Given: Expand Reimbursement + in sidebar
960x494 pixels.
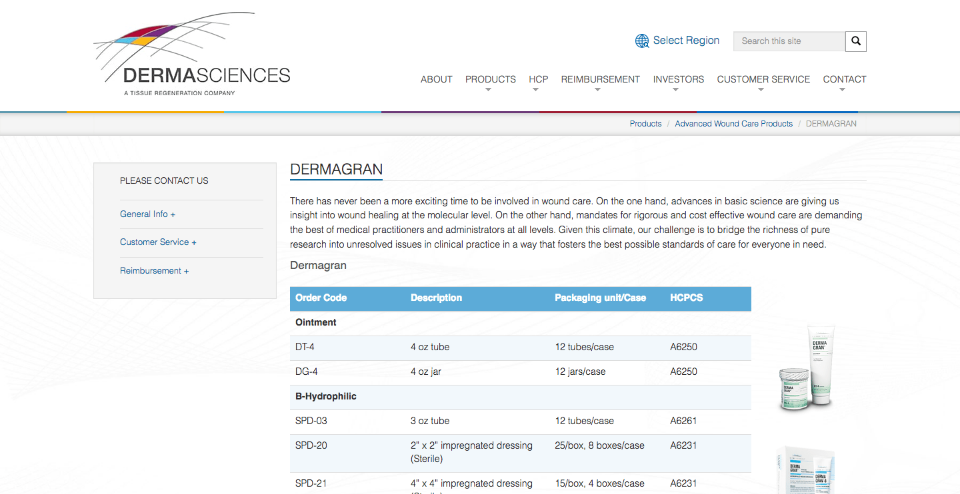Looking at the screenshot, I should pos(154,271).
